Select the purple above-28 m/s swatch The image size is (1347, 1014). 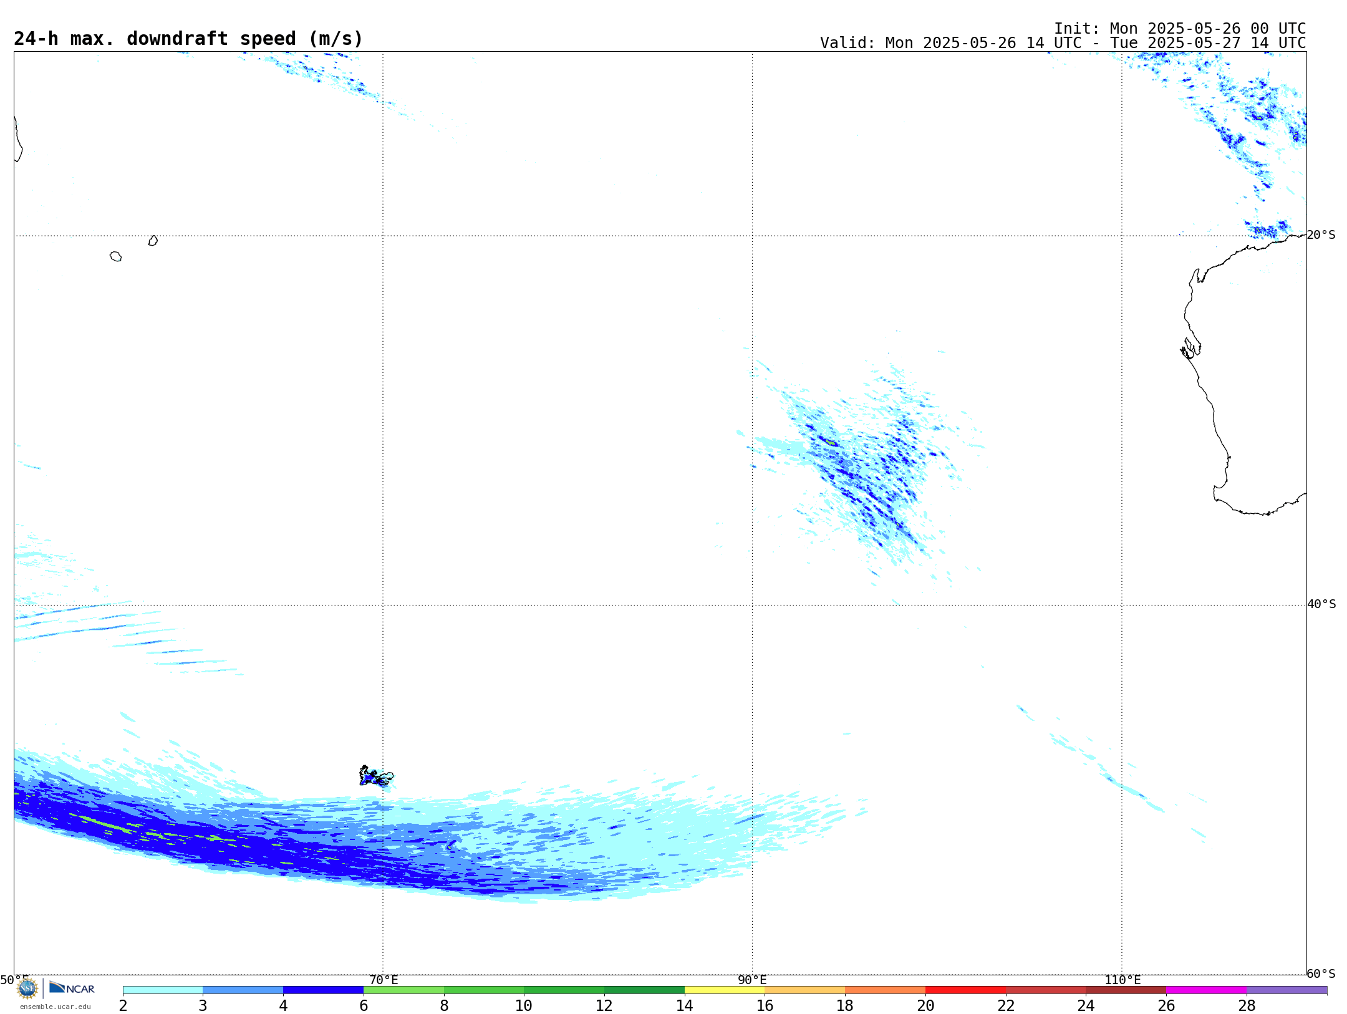pyautogui.click(x=1287, y=990)
